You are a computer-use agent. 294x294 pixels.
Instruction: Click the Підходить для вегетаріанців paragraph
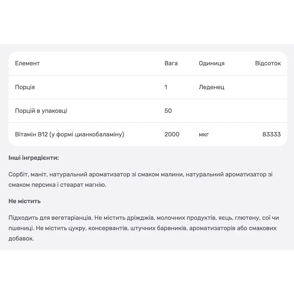144,228
